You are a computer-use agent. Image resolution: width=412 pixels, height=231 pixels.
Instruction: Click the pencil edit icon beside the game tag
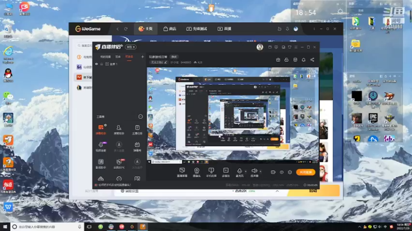coord(165,62)
